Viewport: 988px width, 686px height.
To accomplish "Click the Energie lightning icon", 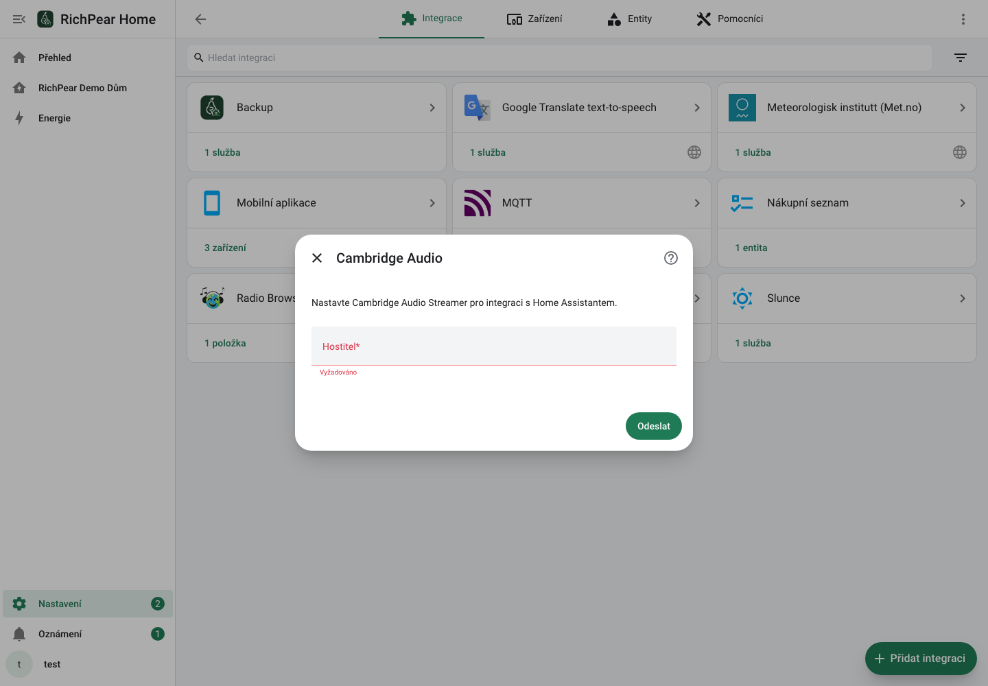I will click(x=19, y=118).
